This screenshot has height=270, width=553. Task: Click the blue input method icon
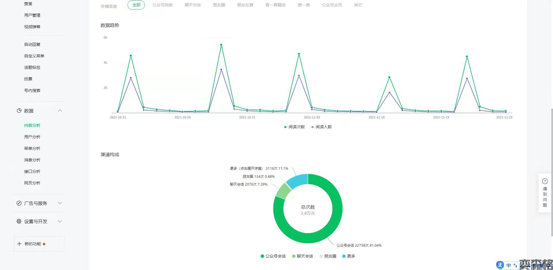500,265
